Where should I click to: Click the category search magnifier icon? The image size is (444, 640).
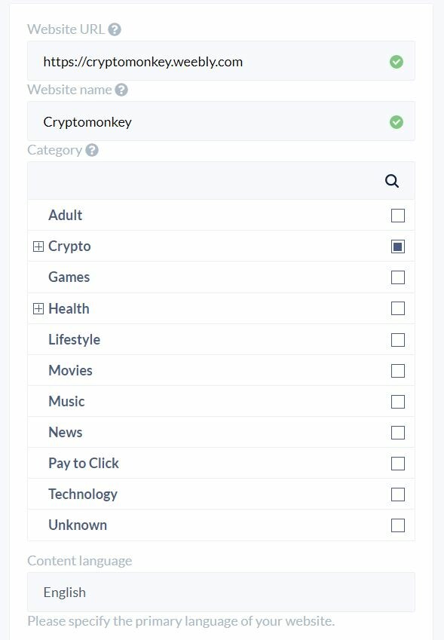click(x=392, y=181)
